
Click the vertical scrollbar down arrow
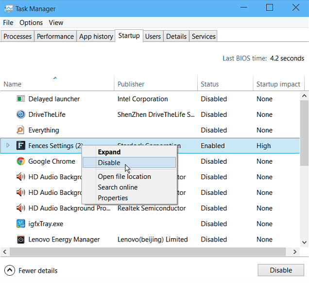[304, 242]
